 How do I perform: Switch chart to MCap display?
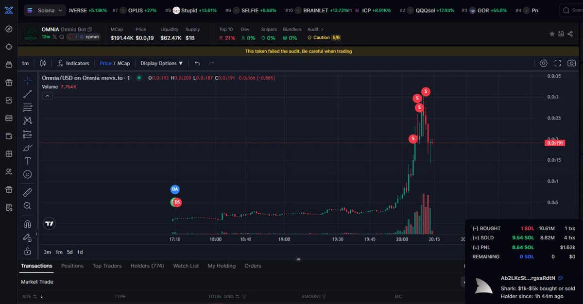coord(123,63)
